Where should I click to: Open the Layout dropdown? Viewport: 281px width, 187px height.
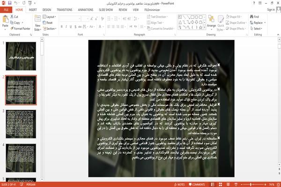pos(50,17)
